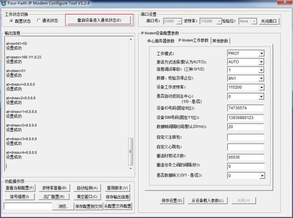Image resolution: width=293 pixels, height=218 pixels.
Task: Click the 设备ID号码 field 74736574
Action: [245, 108]
